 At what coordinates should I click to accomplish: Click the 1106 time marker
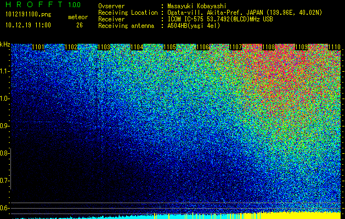tap(202, 47)
